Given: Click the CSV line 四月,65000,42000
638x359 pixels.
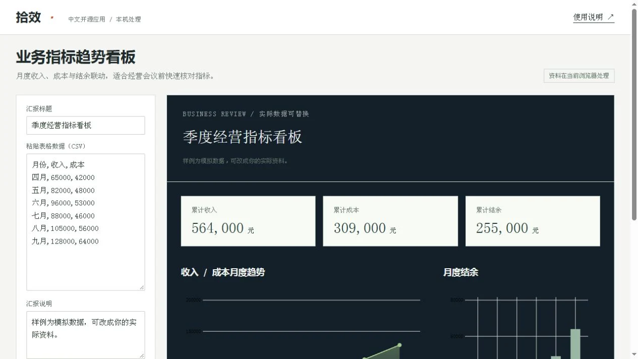Looking at the screenshot, I should (x=63, y=177).
